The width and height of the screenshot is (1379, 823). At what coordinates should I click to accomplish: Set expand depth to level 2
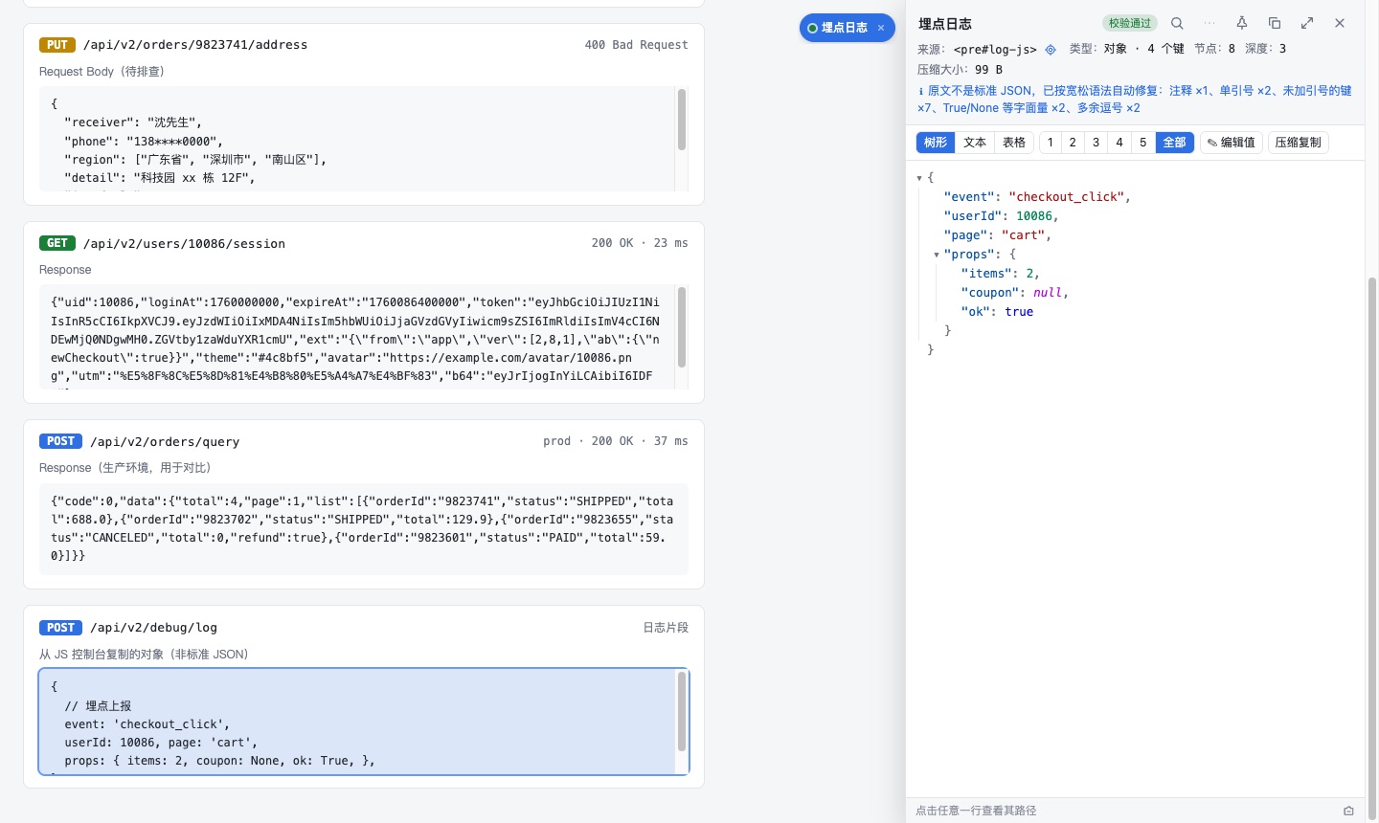point(1073,143)
